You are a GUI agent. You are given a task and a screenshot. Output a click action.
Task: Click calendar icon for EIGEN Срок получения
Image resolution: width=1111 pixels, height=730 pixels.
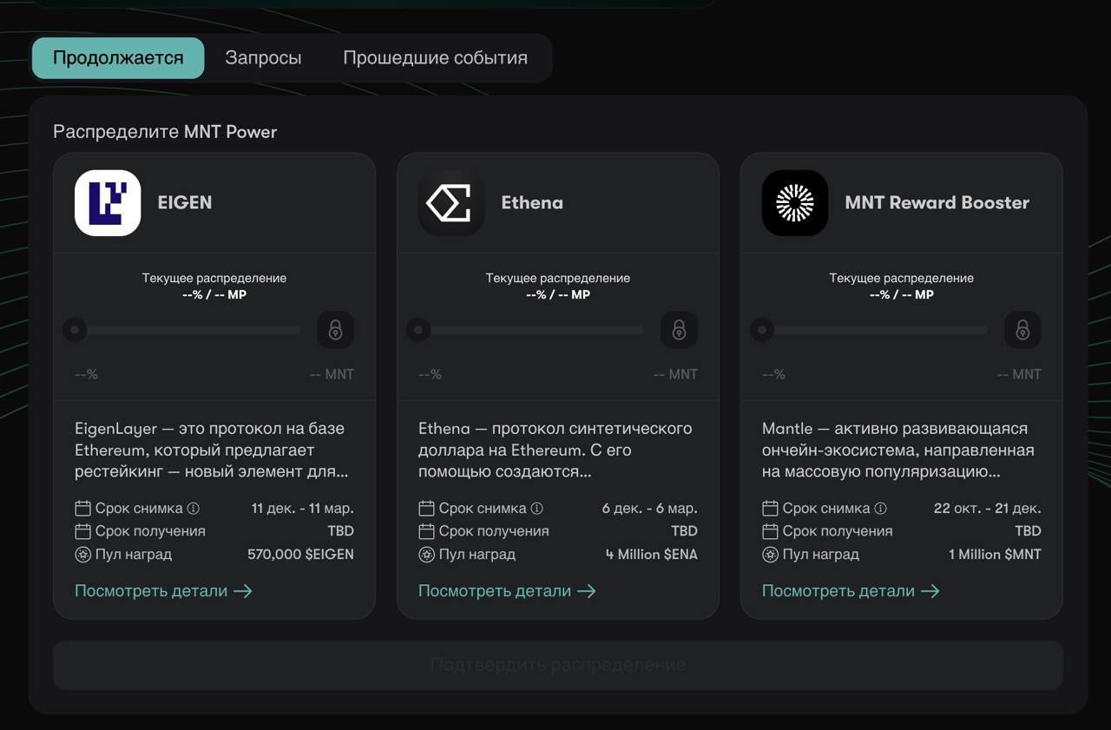82,531
